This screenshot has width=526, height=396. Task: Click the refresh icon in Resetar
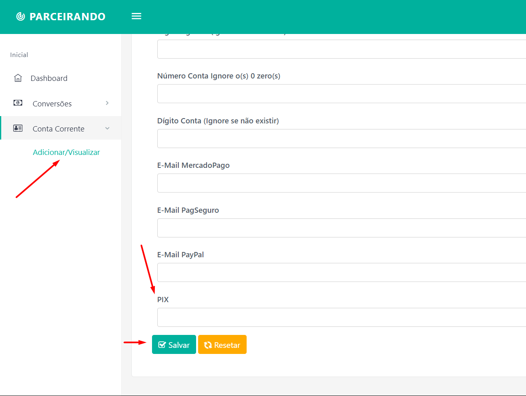click(x=208, y=345)
